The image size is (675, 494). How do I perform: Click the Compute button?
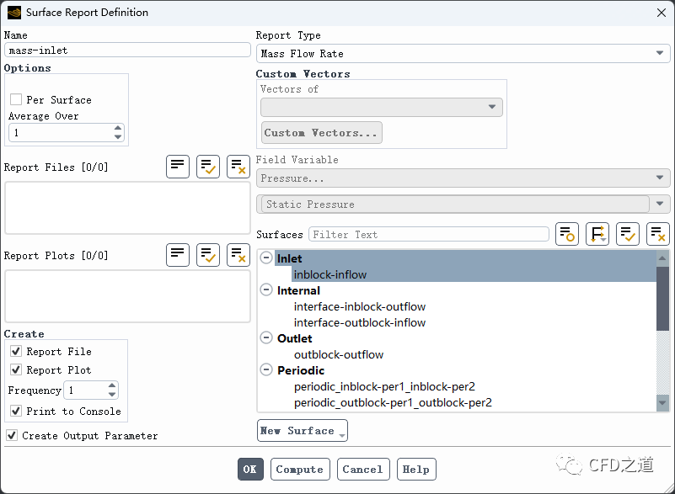(300, 469)
